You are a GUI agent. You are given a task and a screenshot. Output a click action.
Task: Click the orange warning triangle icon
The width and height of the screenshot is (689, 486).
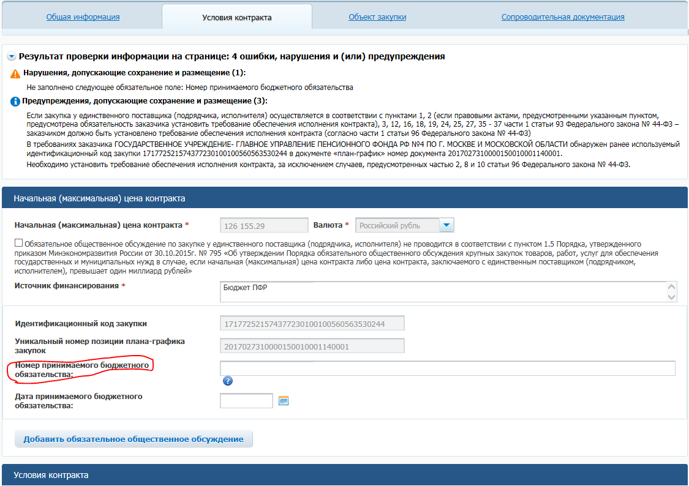15,73
